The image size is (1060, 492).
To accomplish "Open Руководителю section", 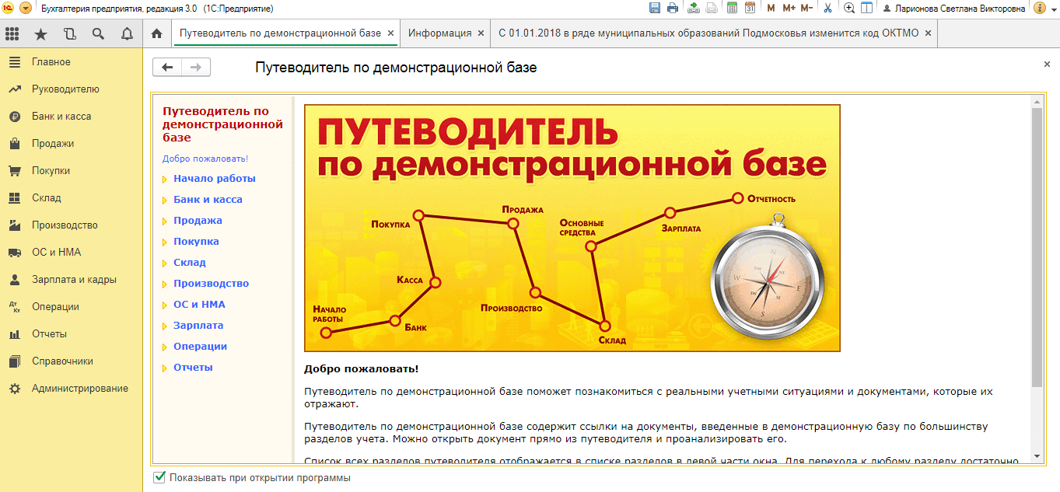I will [65, 89].
